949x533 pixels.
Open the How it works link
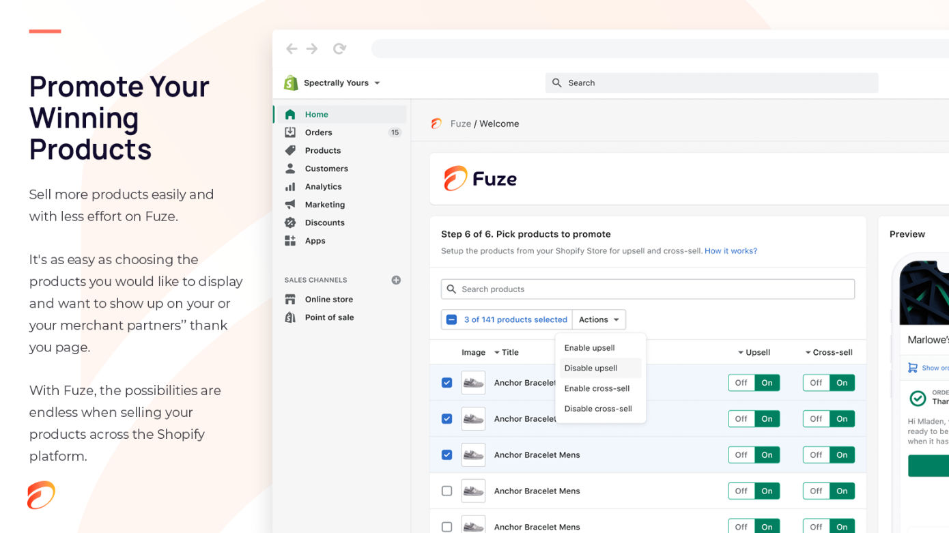point(731,250)
